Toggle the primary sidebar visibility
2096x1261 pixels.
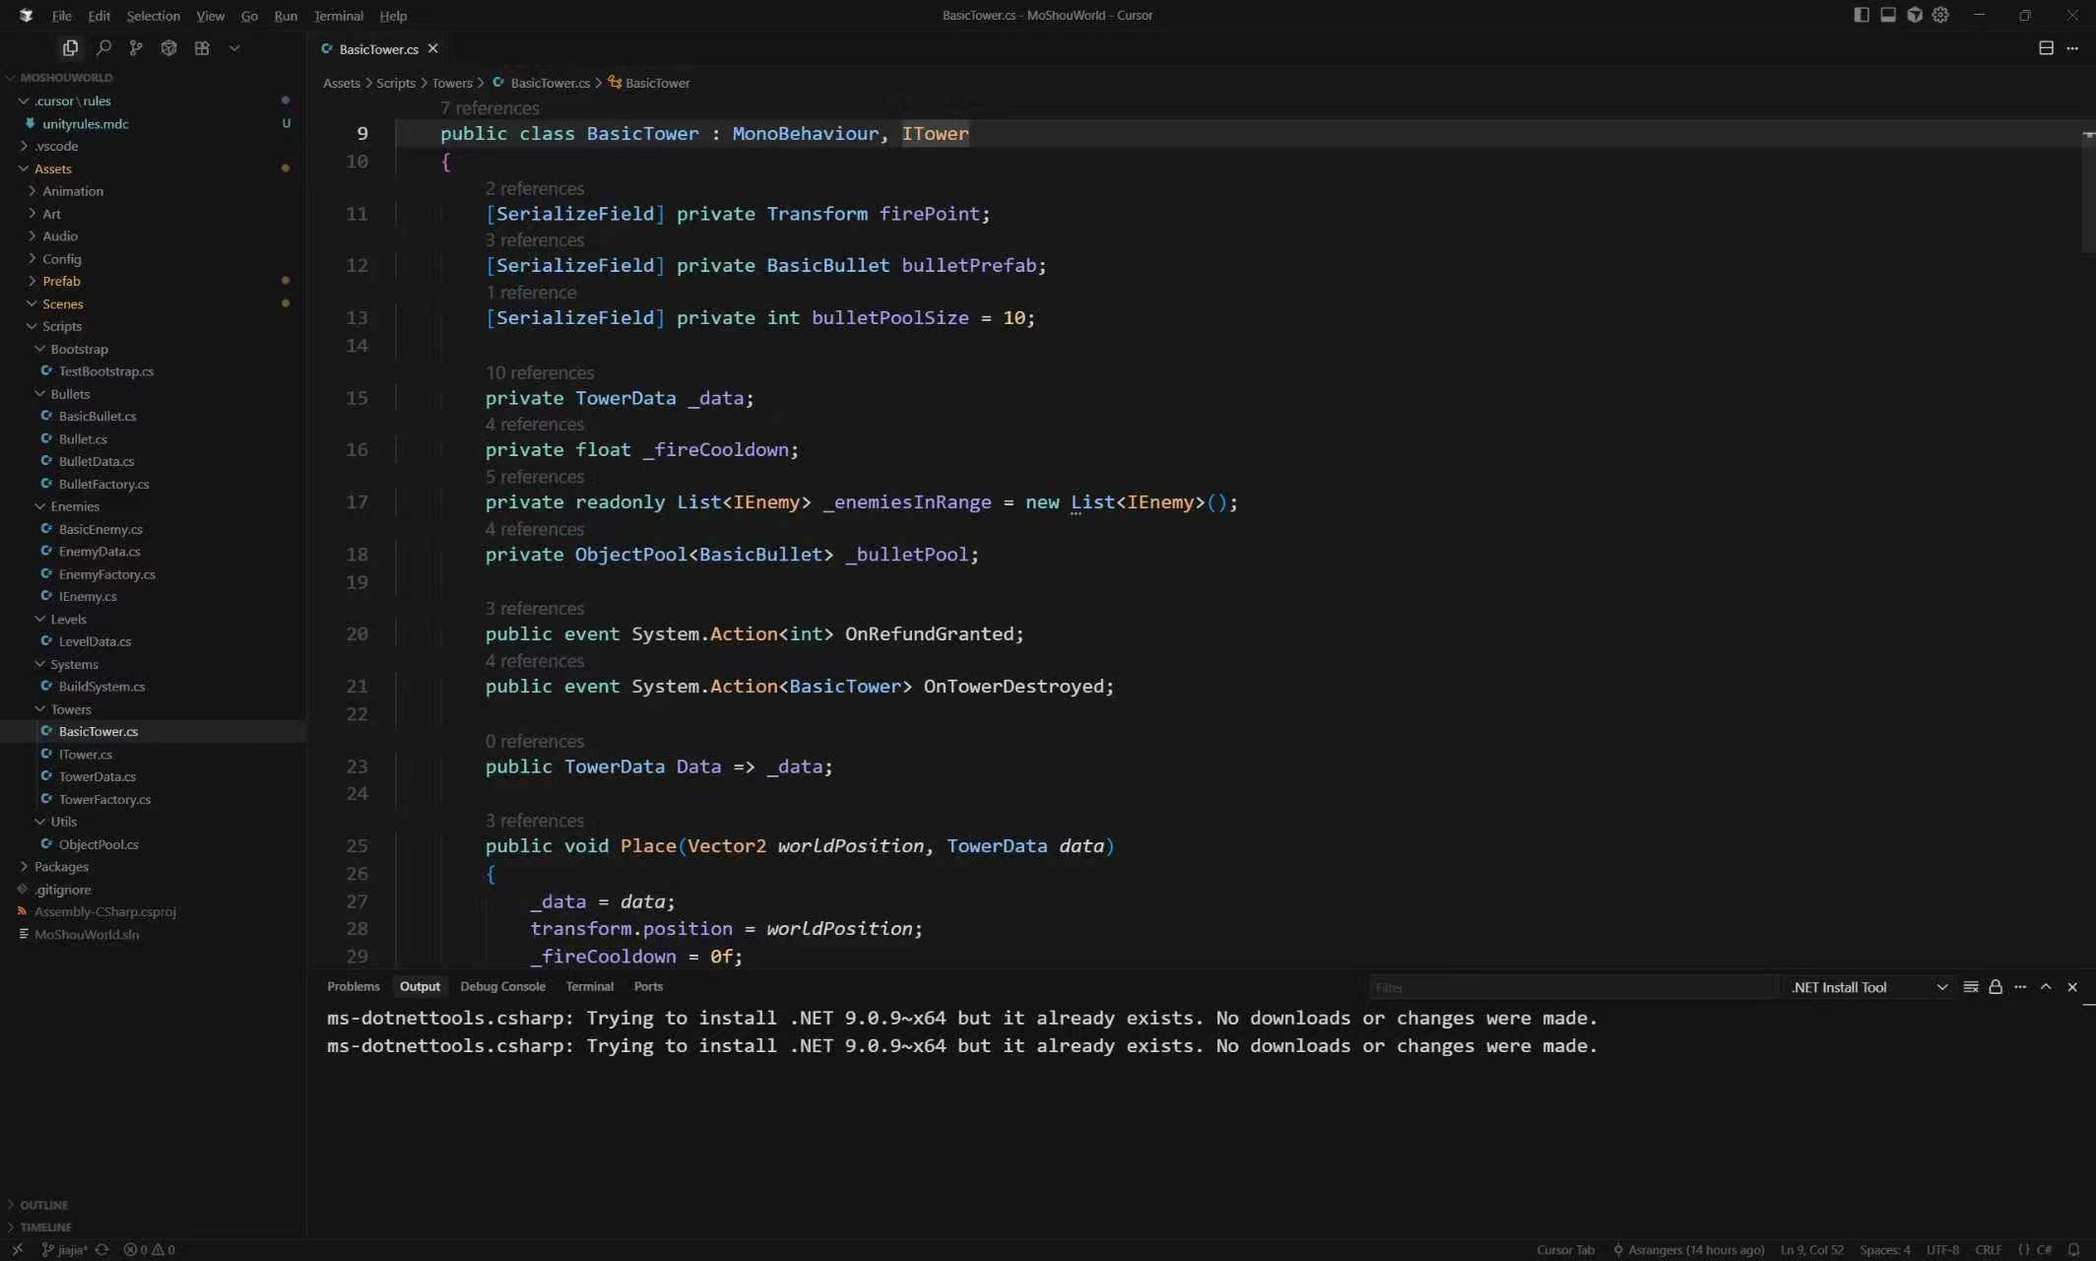point(1861,15)
